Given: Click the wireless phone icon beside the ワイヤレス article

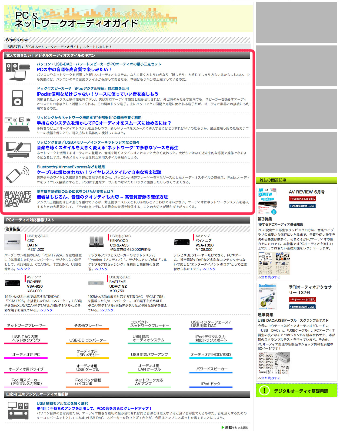Looking at the screenshot, I should pyautogui.click(x=18, y=175).
